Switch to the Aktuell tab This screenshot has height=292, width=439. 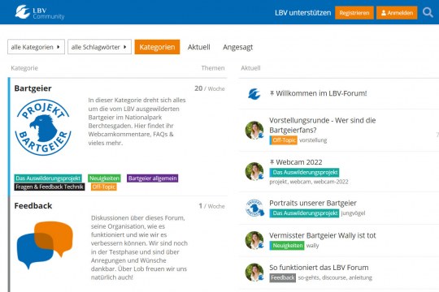tap(199, 47)
